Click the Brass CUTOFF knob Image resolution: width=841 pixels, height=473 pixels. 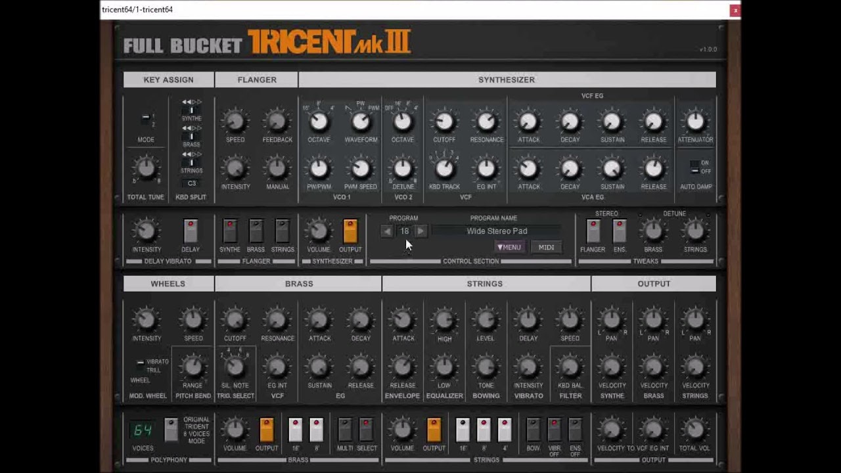(235, 320)
